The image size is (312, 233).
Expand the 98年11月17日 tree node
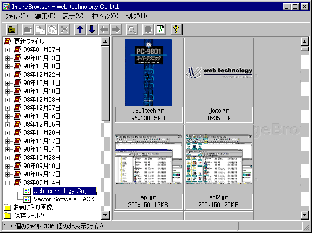click(7, 141)
